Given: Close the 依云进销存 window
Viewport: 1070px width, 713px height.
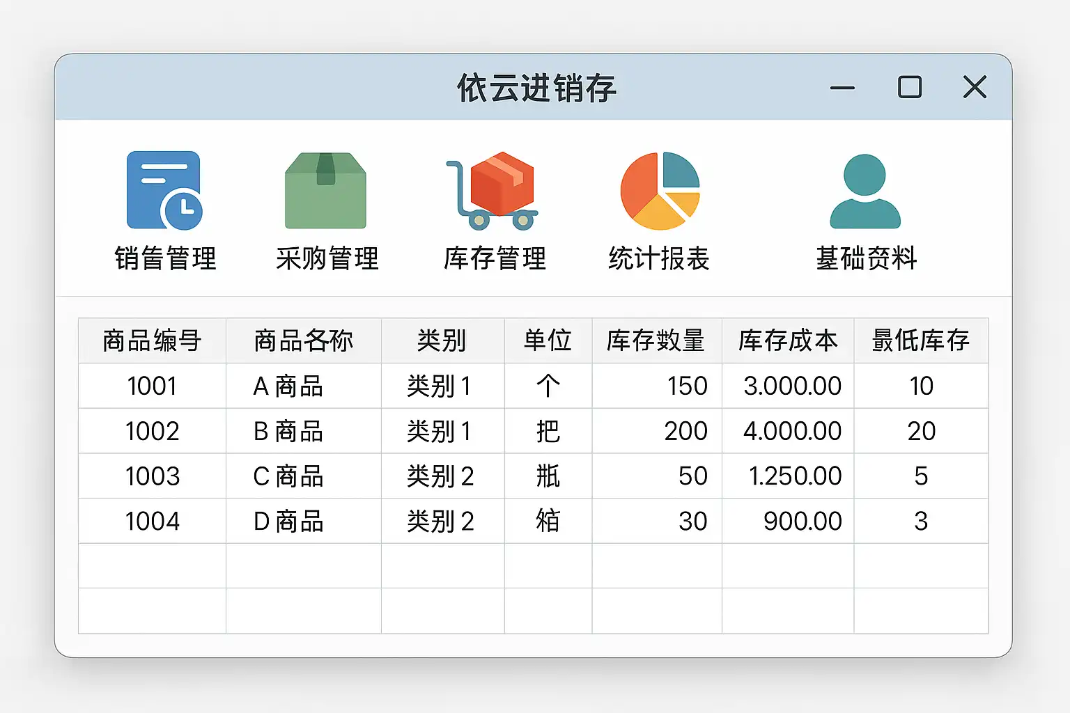Looking at the screenshot, I should (974, 88).
